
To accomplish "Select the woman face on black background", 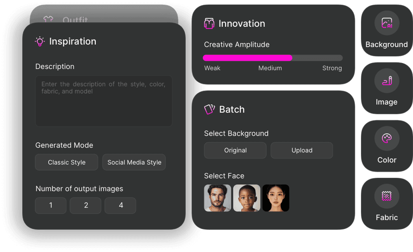I will coord(276,198).
